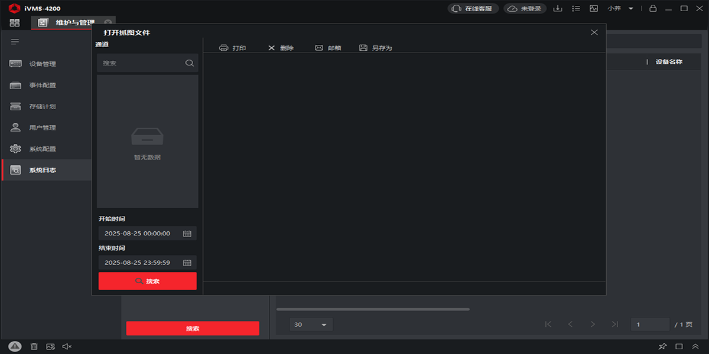Click the trash icon in the status bar

[34, 346]
